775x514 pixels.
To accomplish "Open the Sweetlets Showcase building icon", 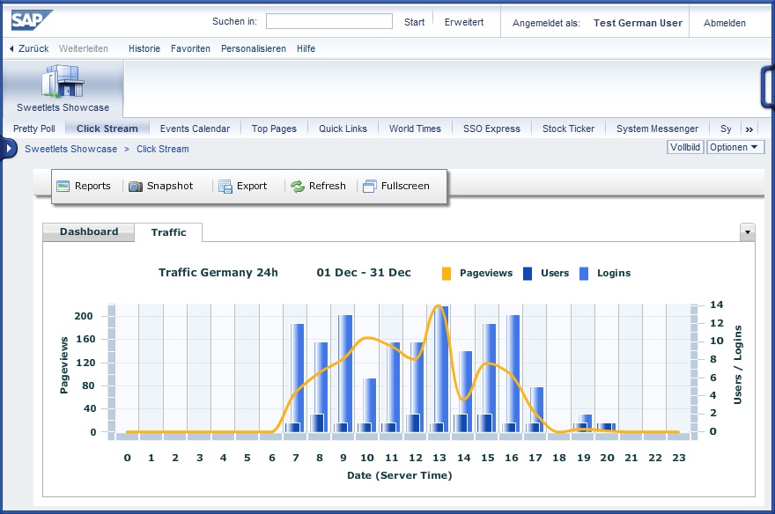I will tap(63, 81).
